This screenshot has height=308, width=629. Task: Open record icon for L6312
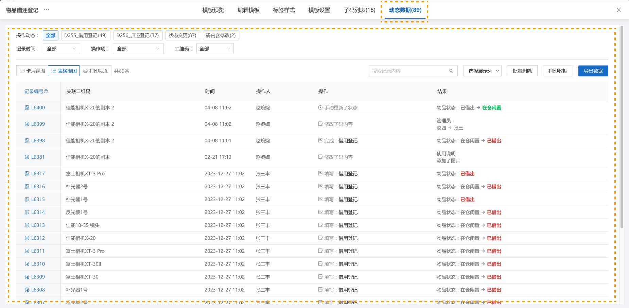27,238
